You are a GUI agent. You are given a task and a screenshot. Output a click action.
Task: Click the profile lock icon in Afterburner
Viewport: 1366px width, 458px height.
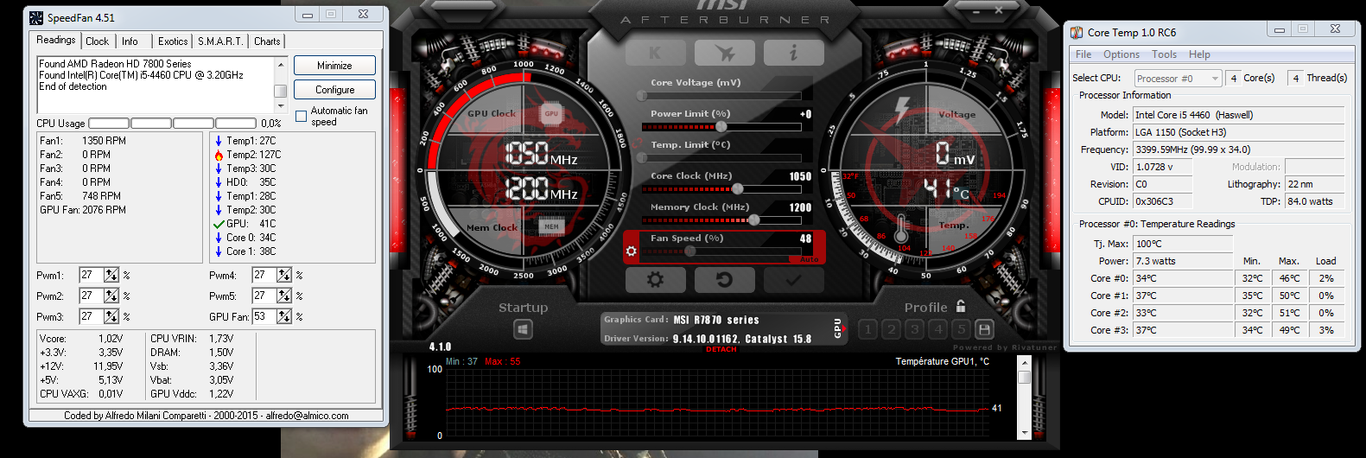(x=961, y=307)
